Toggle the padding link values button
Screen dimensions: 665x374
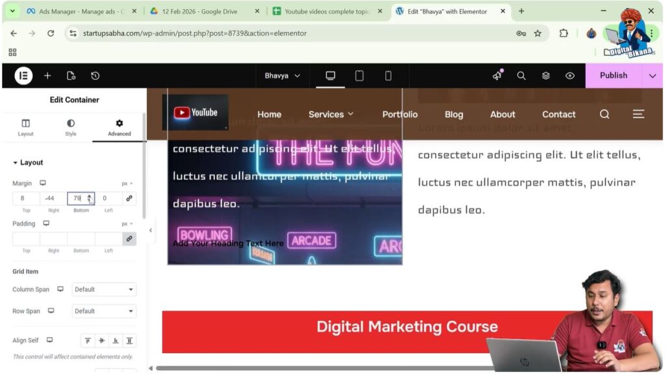point(129,239)
